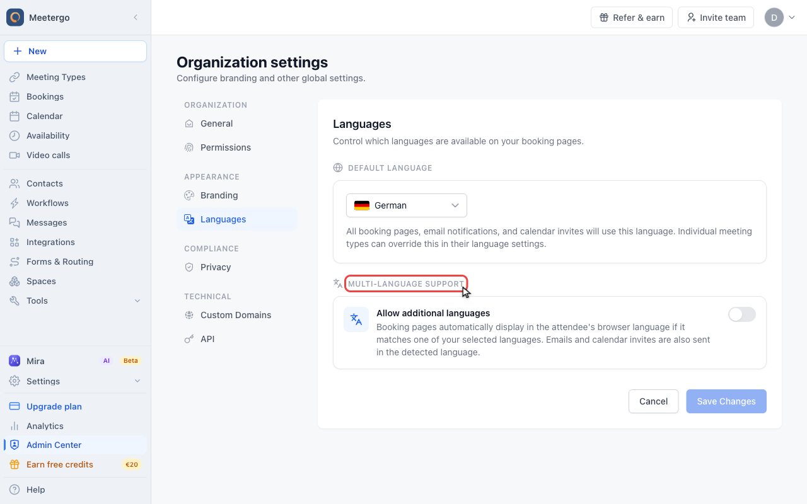Click the Beta badge next to Mira
The width and height of the screenshot is (807, 504).
tap(131, 361)
